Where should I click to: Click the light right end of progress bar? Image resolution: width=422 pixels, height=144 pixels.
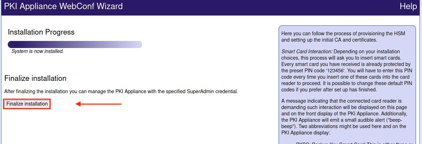(x=137, y=44)
